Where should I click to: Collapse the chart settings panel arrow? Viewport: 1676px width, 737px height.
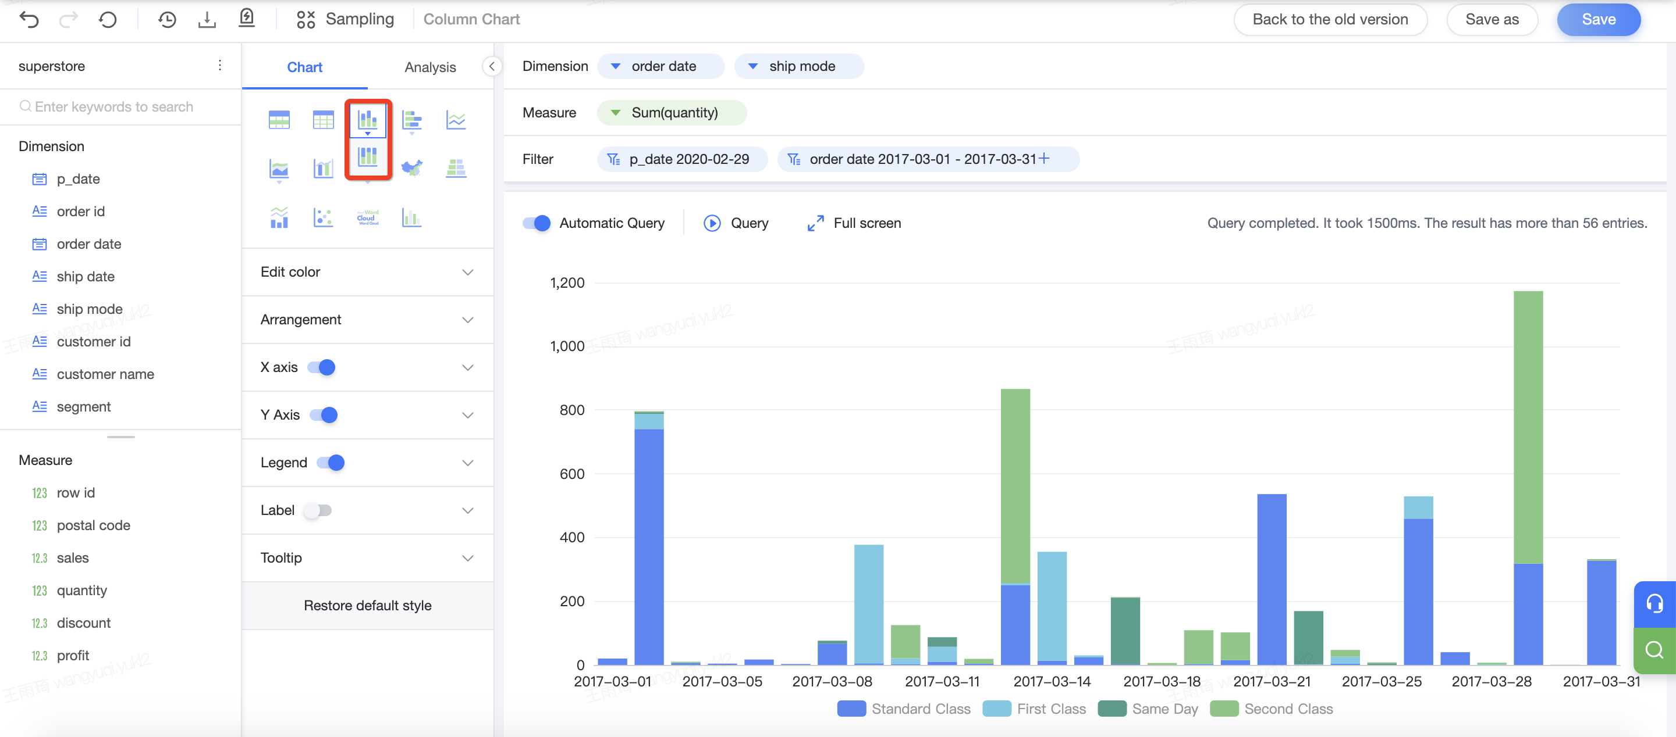click(492, 66)
